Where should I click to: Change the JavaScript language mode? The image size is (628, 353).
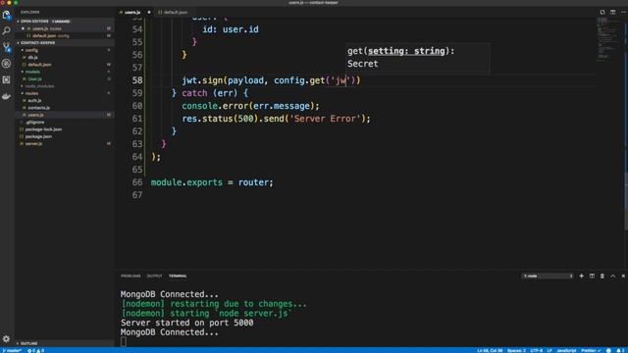point(566,350)
